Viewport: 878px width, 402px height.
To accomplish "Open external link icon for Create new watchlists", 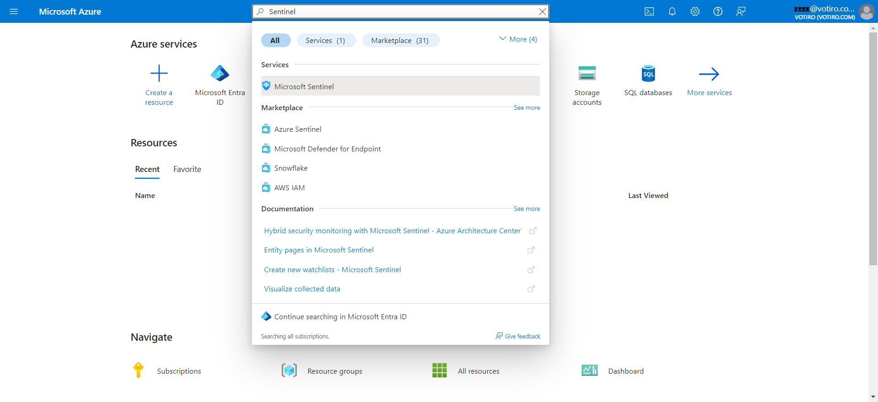I will [x=531, y=270].
